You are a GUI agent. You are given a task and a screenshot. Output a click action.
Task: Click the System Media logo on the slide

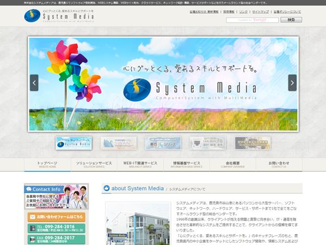point(190,90)
